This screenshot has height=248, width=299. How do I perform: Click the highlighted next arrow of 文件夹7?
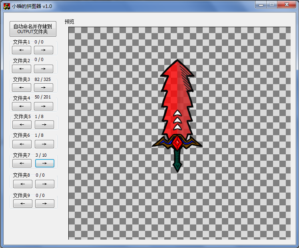[45, 163]
